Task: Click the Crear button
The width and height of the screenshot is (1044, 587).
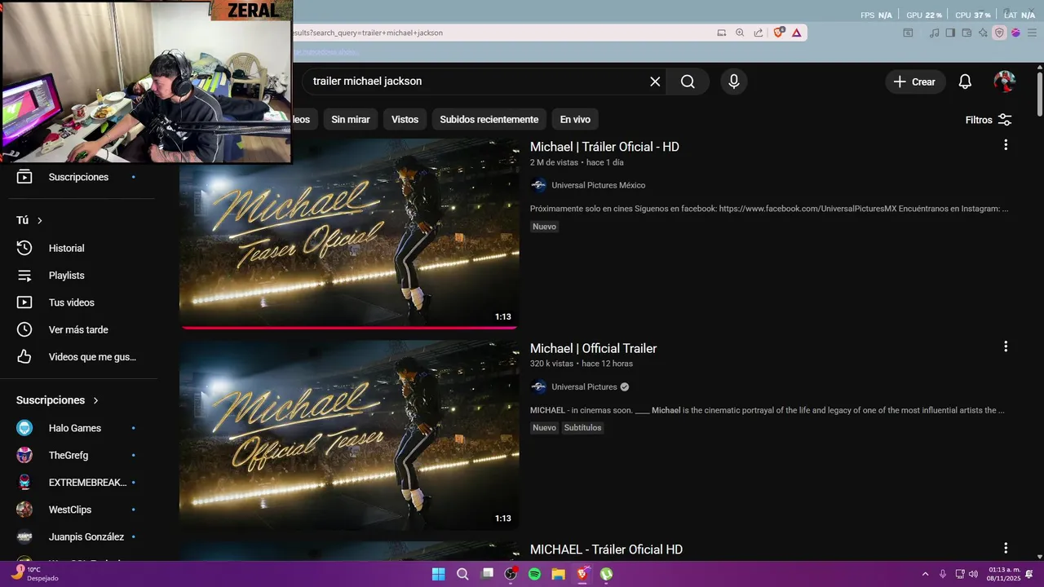Action: pos(915,82)
